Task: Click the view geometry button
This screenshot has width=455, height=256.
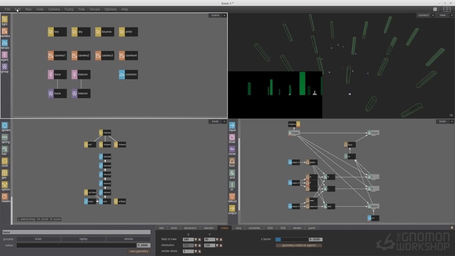Action: point(139,251)
